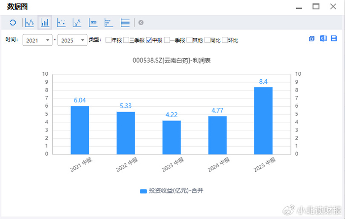Pick the horizontal dot plot icon
Image resolution: width=345 pixels, height=219 pixels.
click(109, 23)
